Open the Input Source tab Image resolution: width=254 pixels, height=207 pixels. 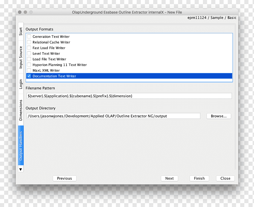coord(21,57)
